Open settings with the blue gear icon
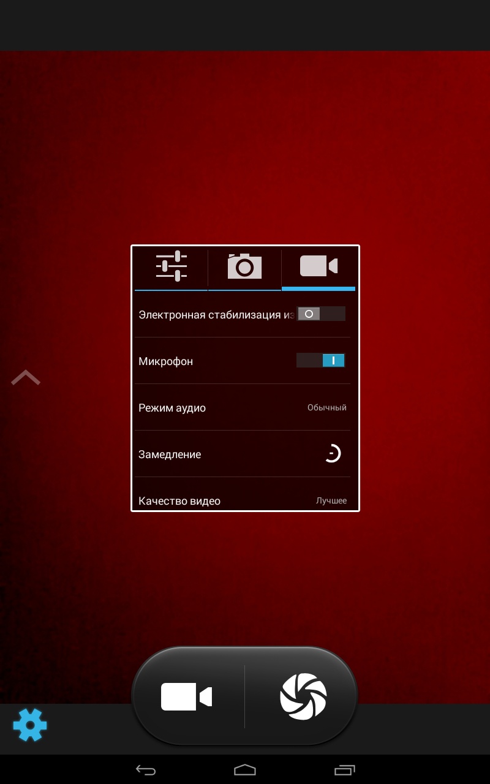 click(30, 725)
